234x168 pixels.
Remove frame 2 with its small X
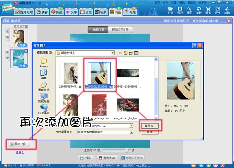[26, 51]
